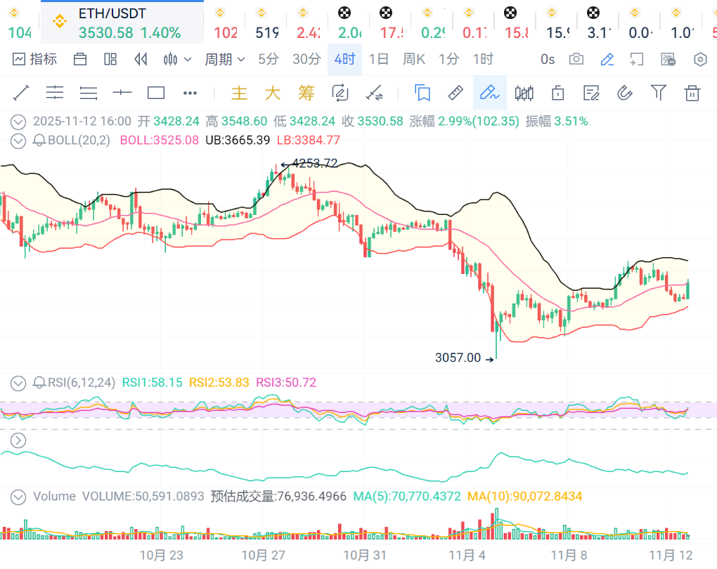
Task: Expand the collapsed indicator panel below RSI
Action: (x=18, y=440)
